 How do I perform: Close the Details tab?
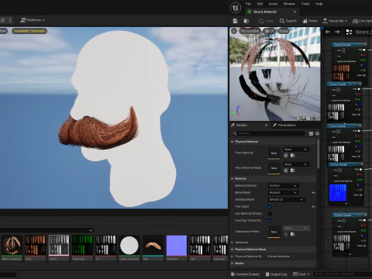click(x=266, y=126)
